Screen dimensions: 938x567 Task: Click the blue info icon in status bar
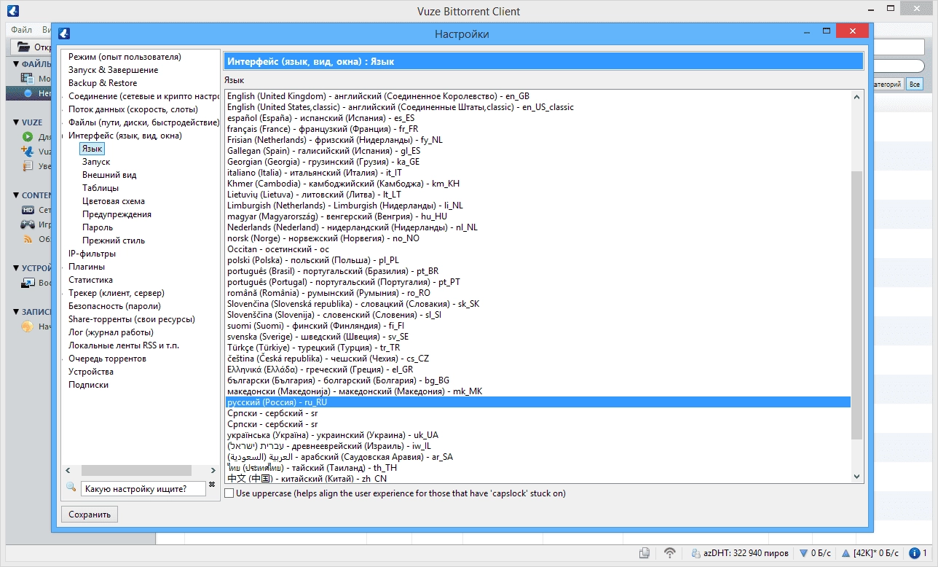pos(915,553)
